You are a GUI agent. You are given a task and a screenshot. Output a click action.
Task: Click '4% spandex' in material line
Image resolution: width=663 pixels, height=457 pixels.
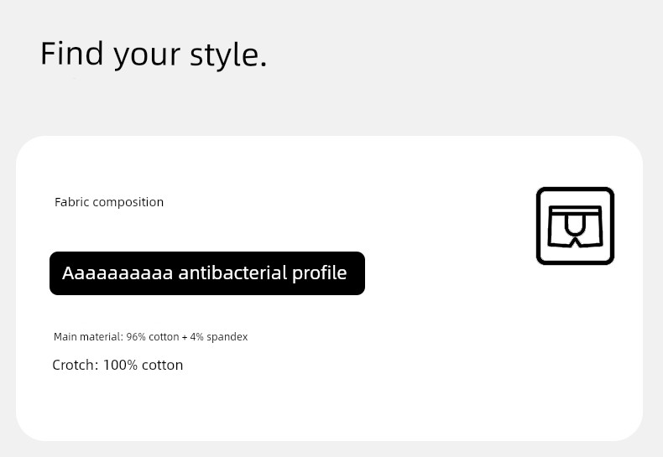pos(218,336)
